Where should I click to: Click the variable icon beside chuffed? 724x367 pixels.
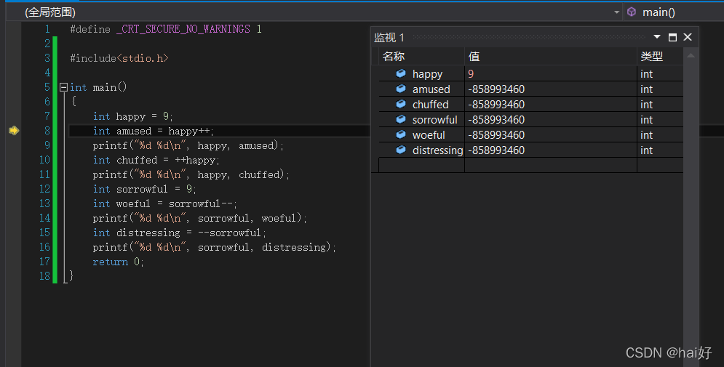401,104
